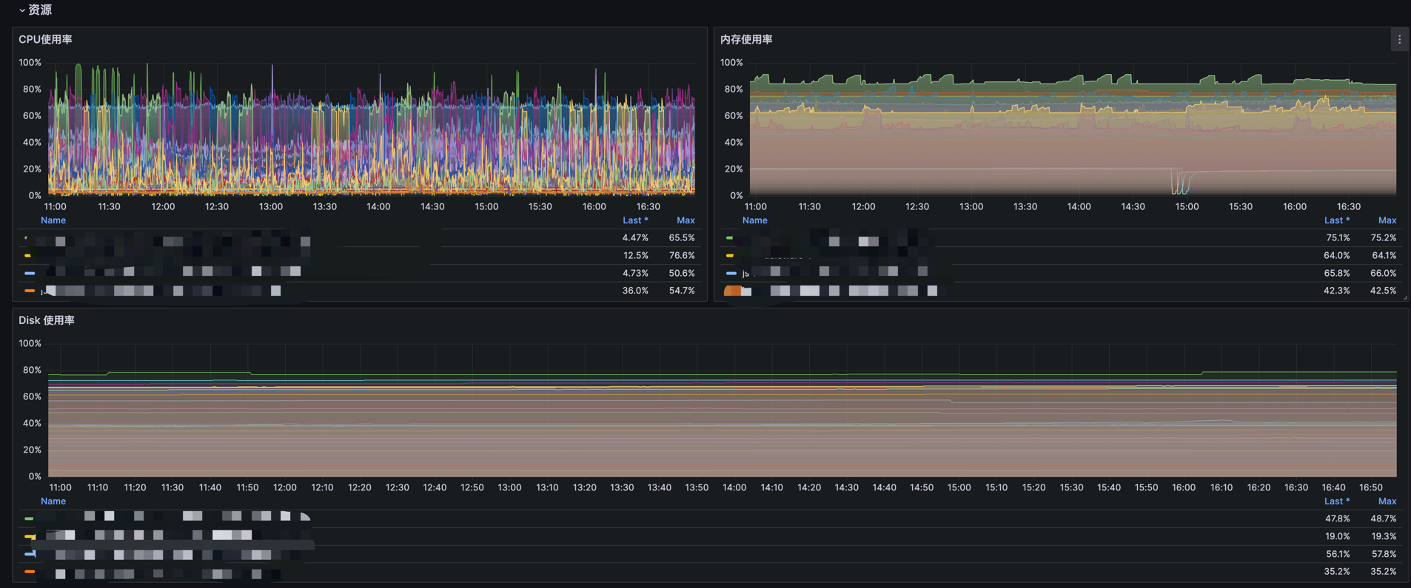Click yellow series swatch in Disk legend 19.0% row
Screen dimensions: 1411x588
click(x=30, y=537)
